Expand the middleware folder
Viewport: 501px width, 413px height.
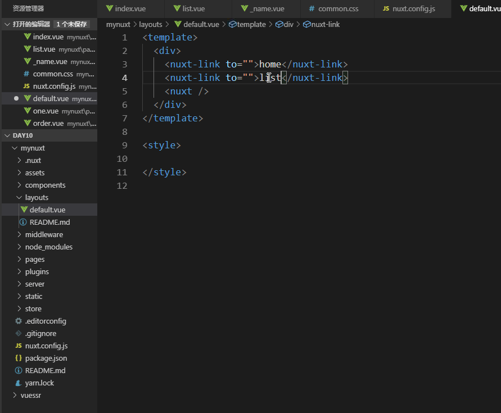(19, 234)
